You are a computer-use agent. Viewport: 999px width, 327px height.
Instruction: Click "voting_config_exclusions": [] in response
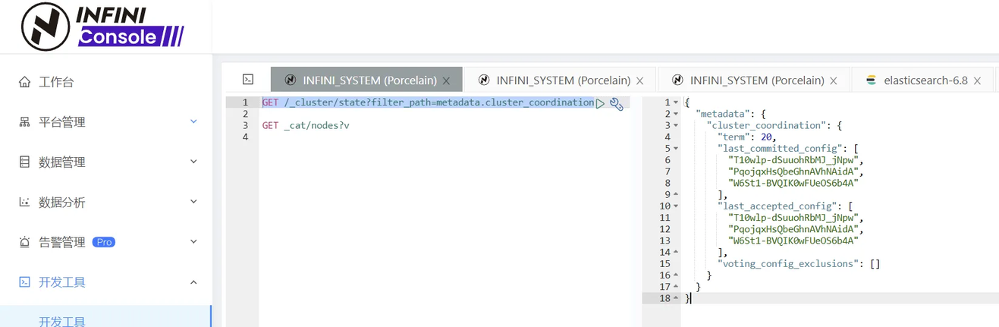[x=799, y=264]
